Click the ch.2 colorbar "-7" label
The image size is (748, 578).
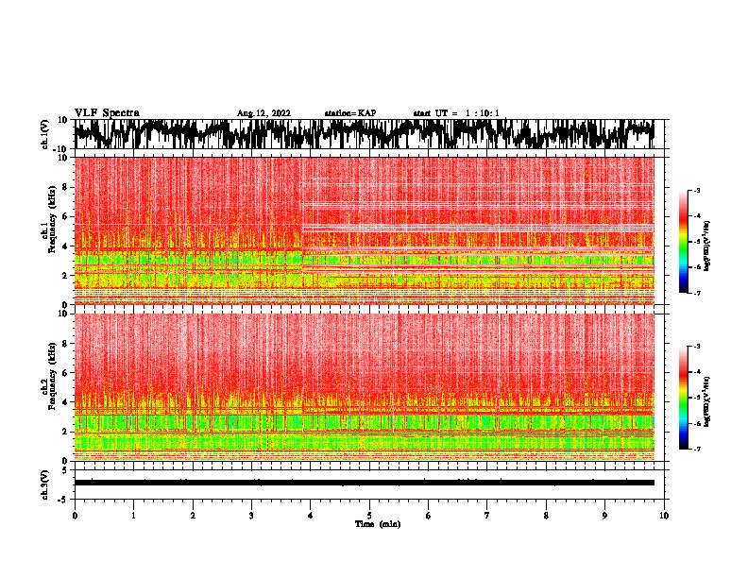[696, 449]
